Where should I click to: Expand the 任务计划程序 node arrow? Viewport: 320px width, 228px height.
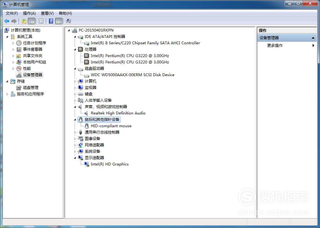coord(13,43)
